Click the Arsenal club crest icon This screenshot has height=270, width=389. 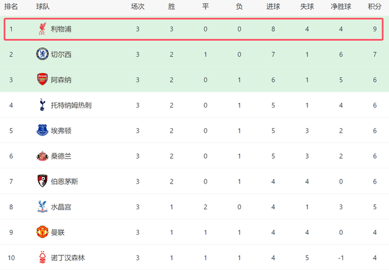tap(41, 80)
